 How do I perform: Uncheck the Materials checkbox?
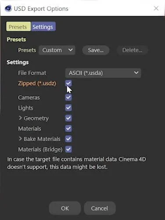pyautogui.click(x=68, y=129)
